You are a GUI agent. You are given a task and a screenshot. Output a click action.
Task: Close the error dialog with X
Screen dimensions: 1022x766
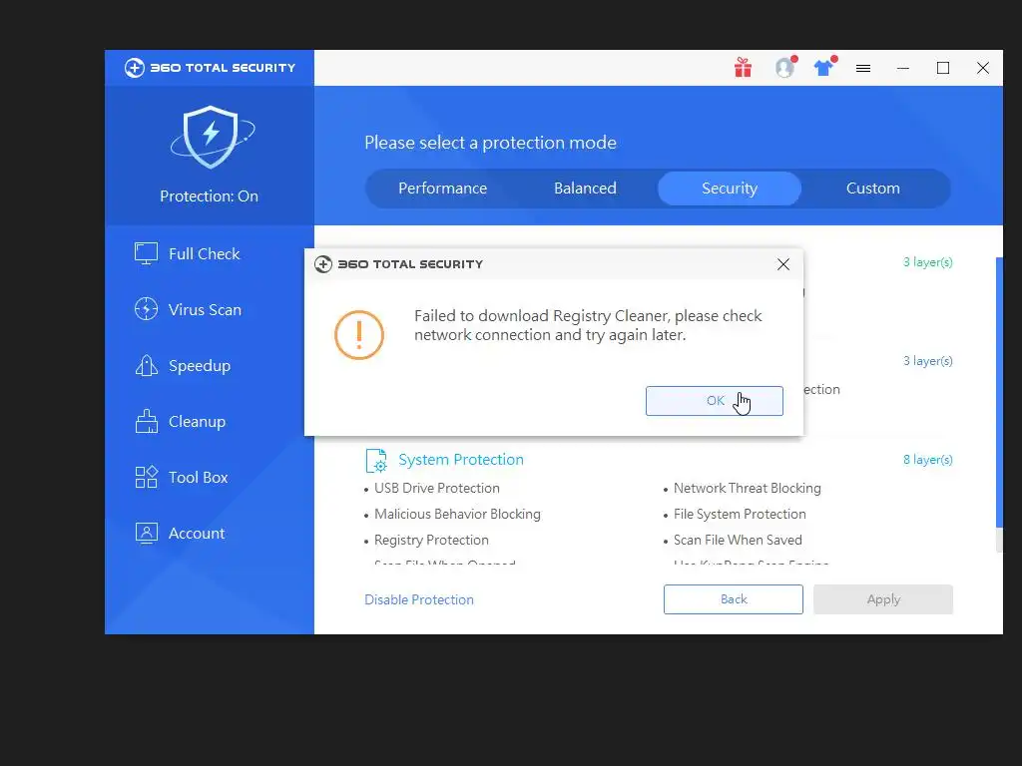point(783,263)
